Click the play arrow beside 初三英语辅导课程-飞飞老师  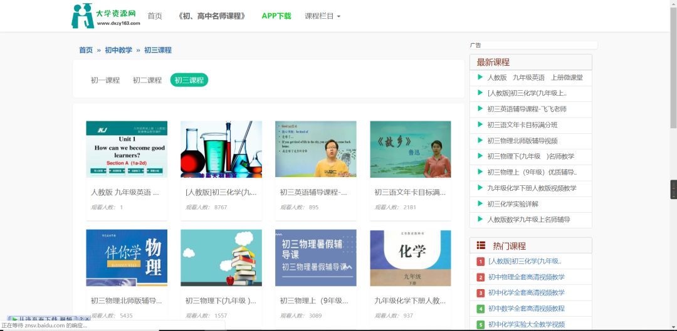click(x=480, y=109)
